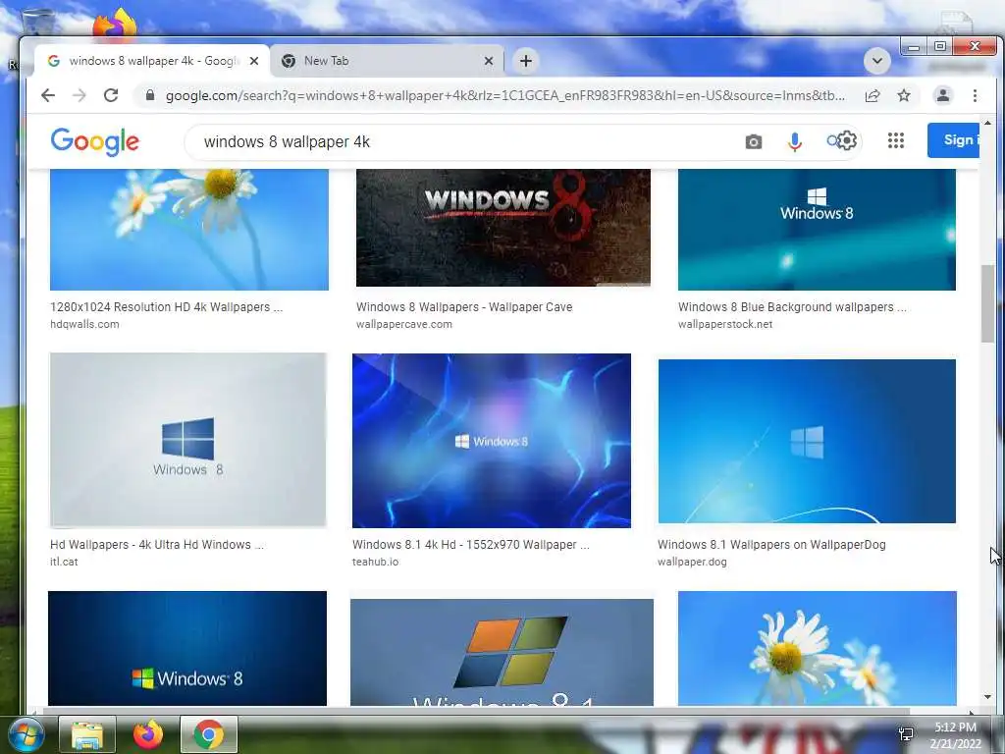Open the dark blue colorful-logo Windows 8 image
Screen dimensions: 1005x754
coord(187,648)
